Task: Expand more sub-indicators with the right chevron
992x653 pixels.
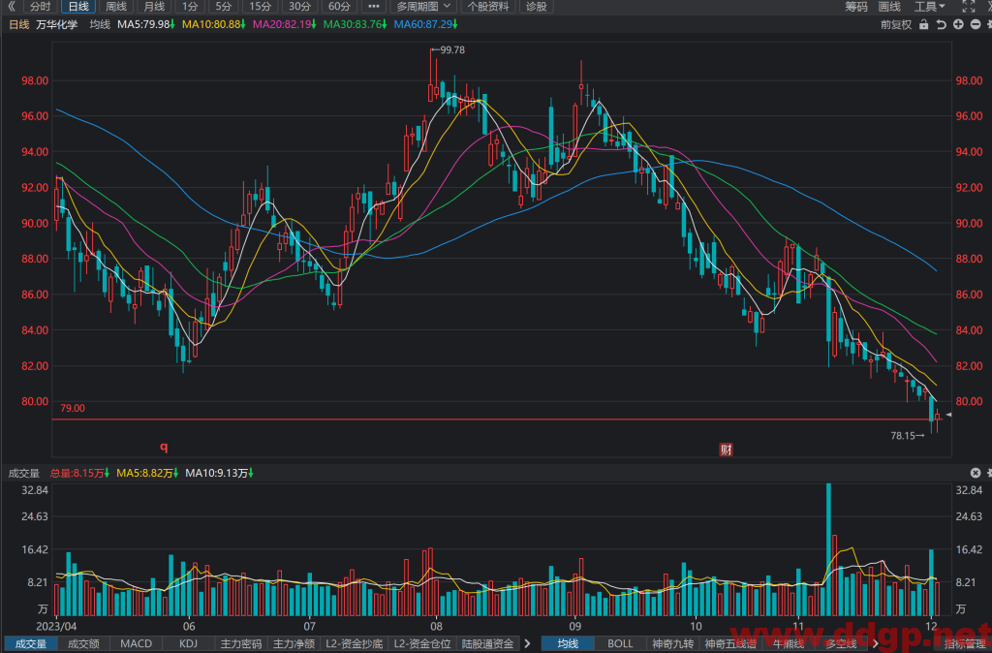Action: [x=528, y=643]
